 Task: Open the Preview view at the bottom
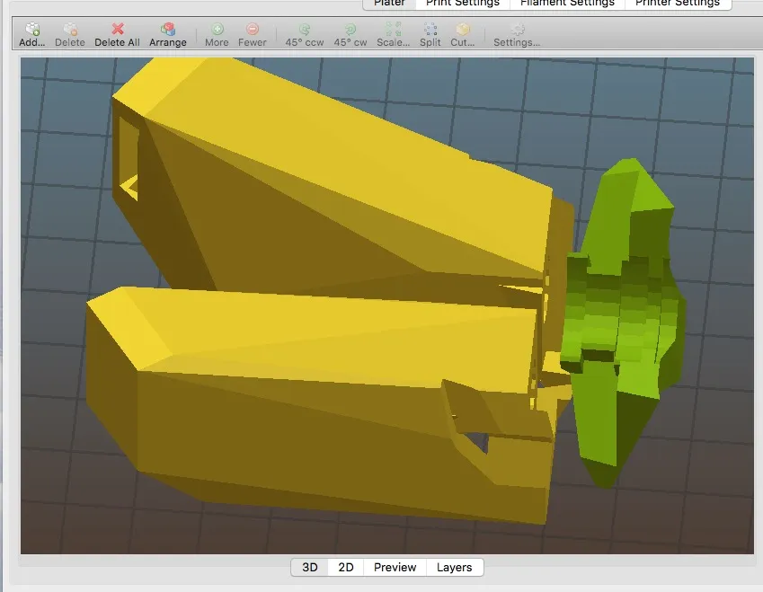pyautogui.click(x=394, y=567)
